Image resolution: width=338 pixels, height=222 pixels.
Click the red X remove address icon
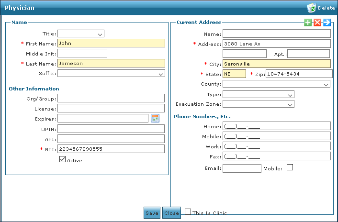(x=317, y=22)
